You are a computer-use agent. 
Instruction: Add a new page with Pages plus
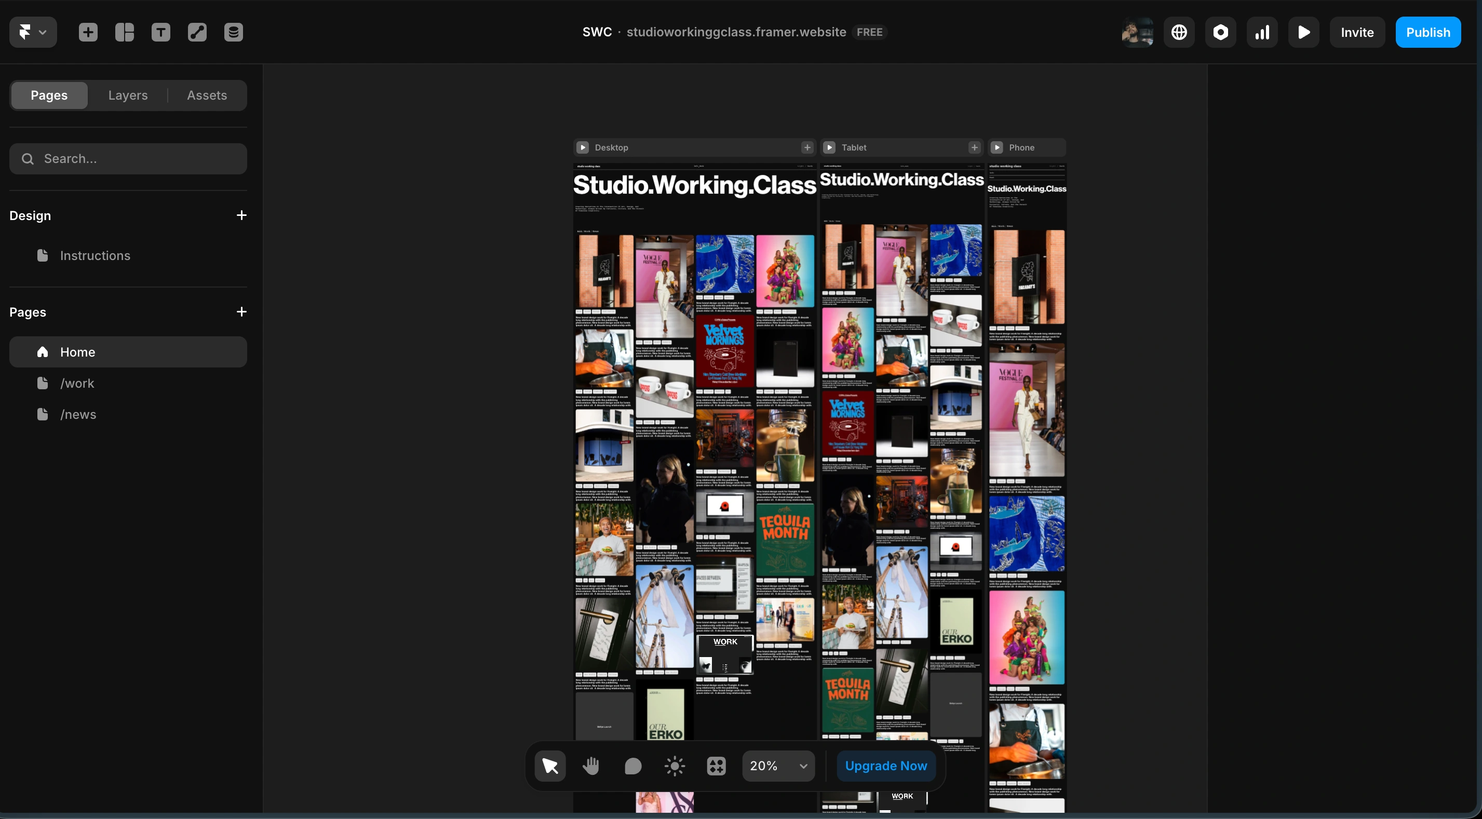point(241,312)
